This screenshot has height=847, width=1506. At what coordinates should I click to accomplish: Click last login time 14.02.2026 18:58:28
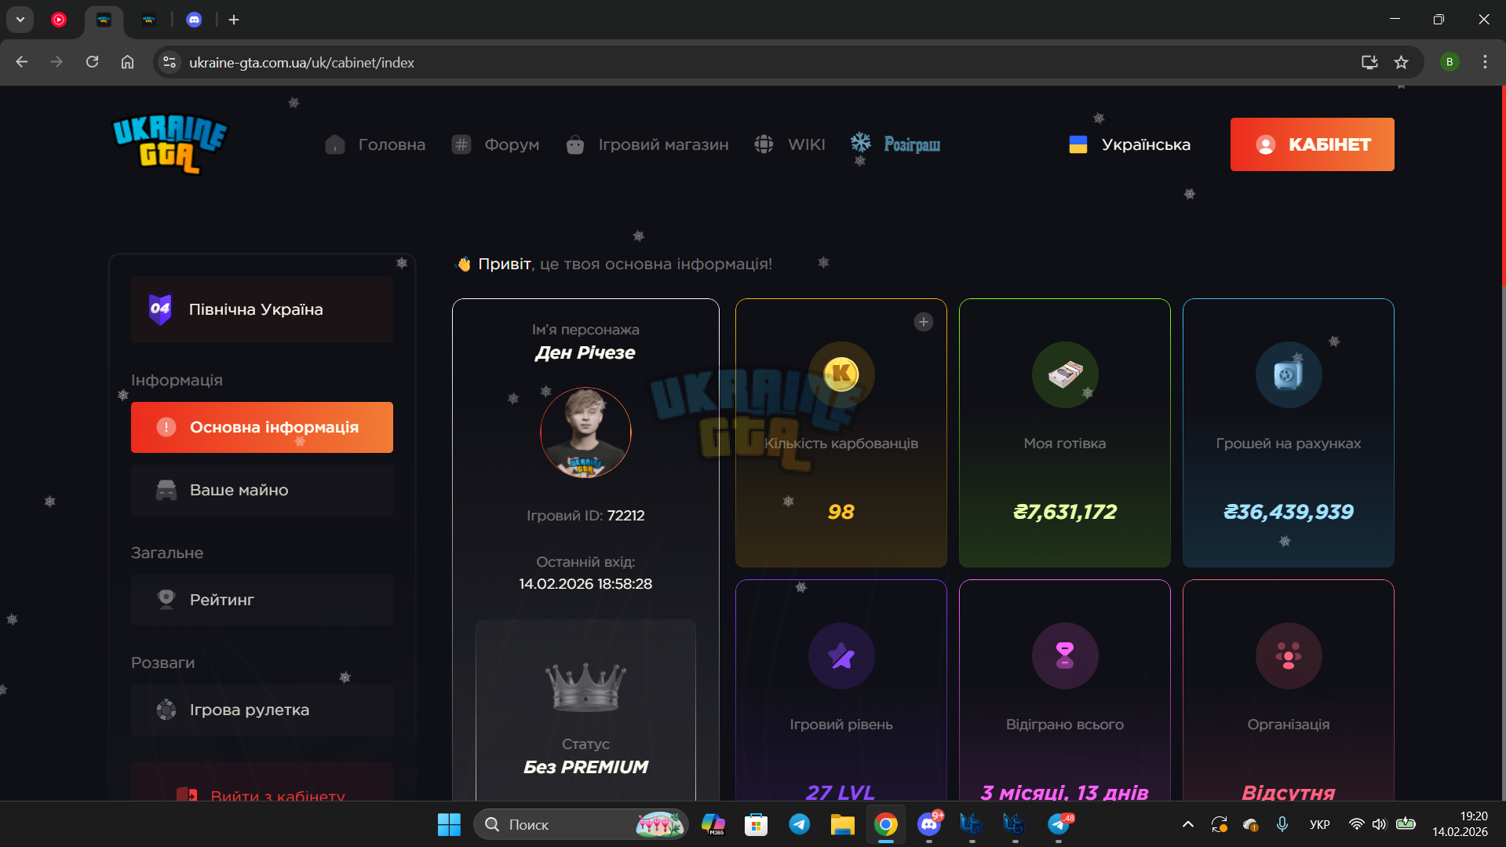pyautogui.click(x=585, y=584)
